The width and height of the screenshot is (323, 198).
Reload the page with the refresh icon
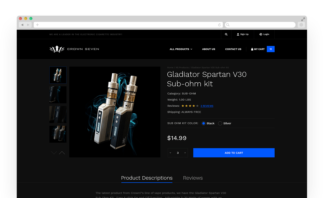[219, 25]
